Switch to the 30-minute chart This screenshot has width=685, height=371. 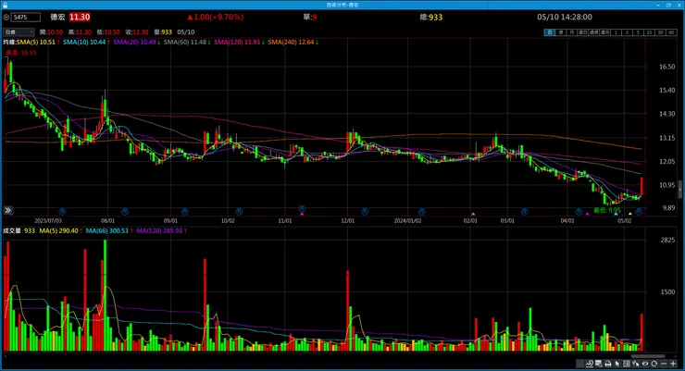point(660,32)
